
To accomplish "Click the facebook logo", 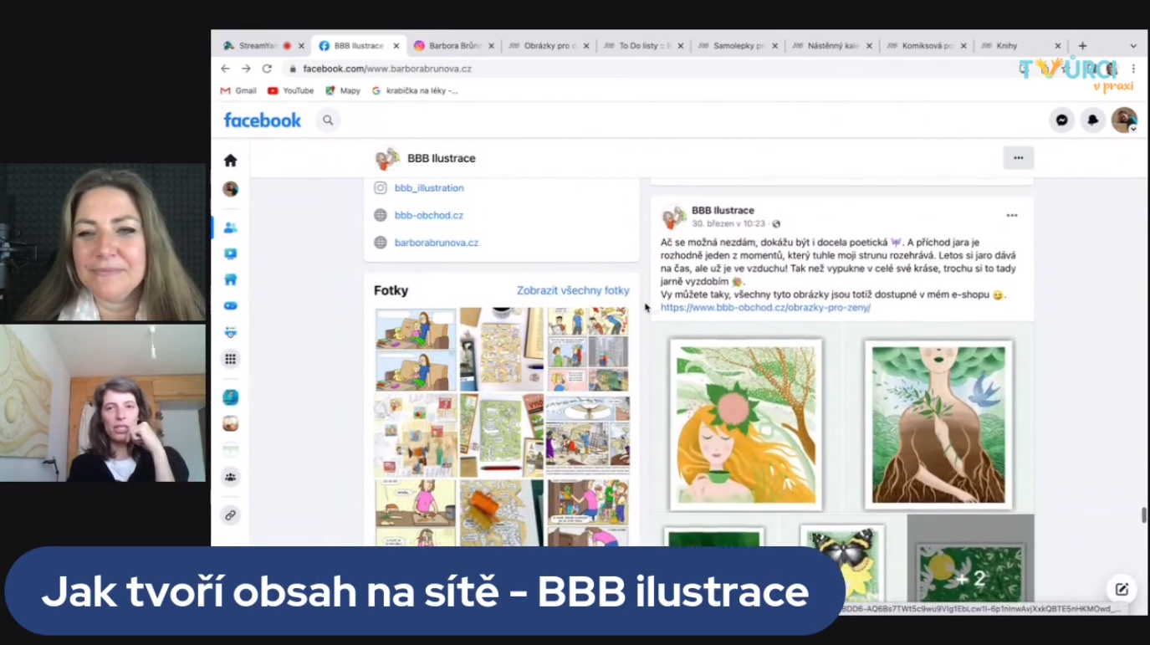I will (x=262, y=120).
